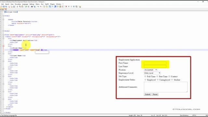Click into the Last Name input field
208x117 pixels.
[x=155, y=66]
